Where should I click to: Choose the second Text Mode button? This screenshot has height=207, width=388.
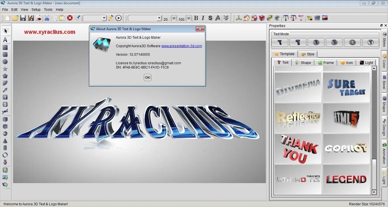tap(298, 42)
